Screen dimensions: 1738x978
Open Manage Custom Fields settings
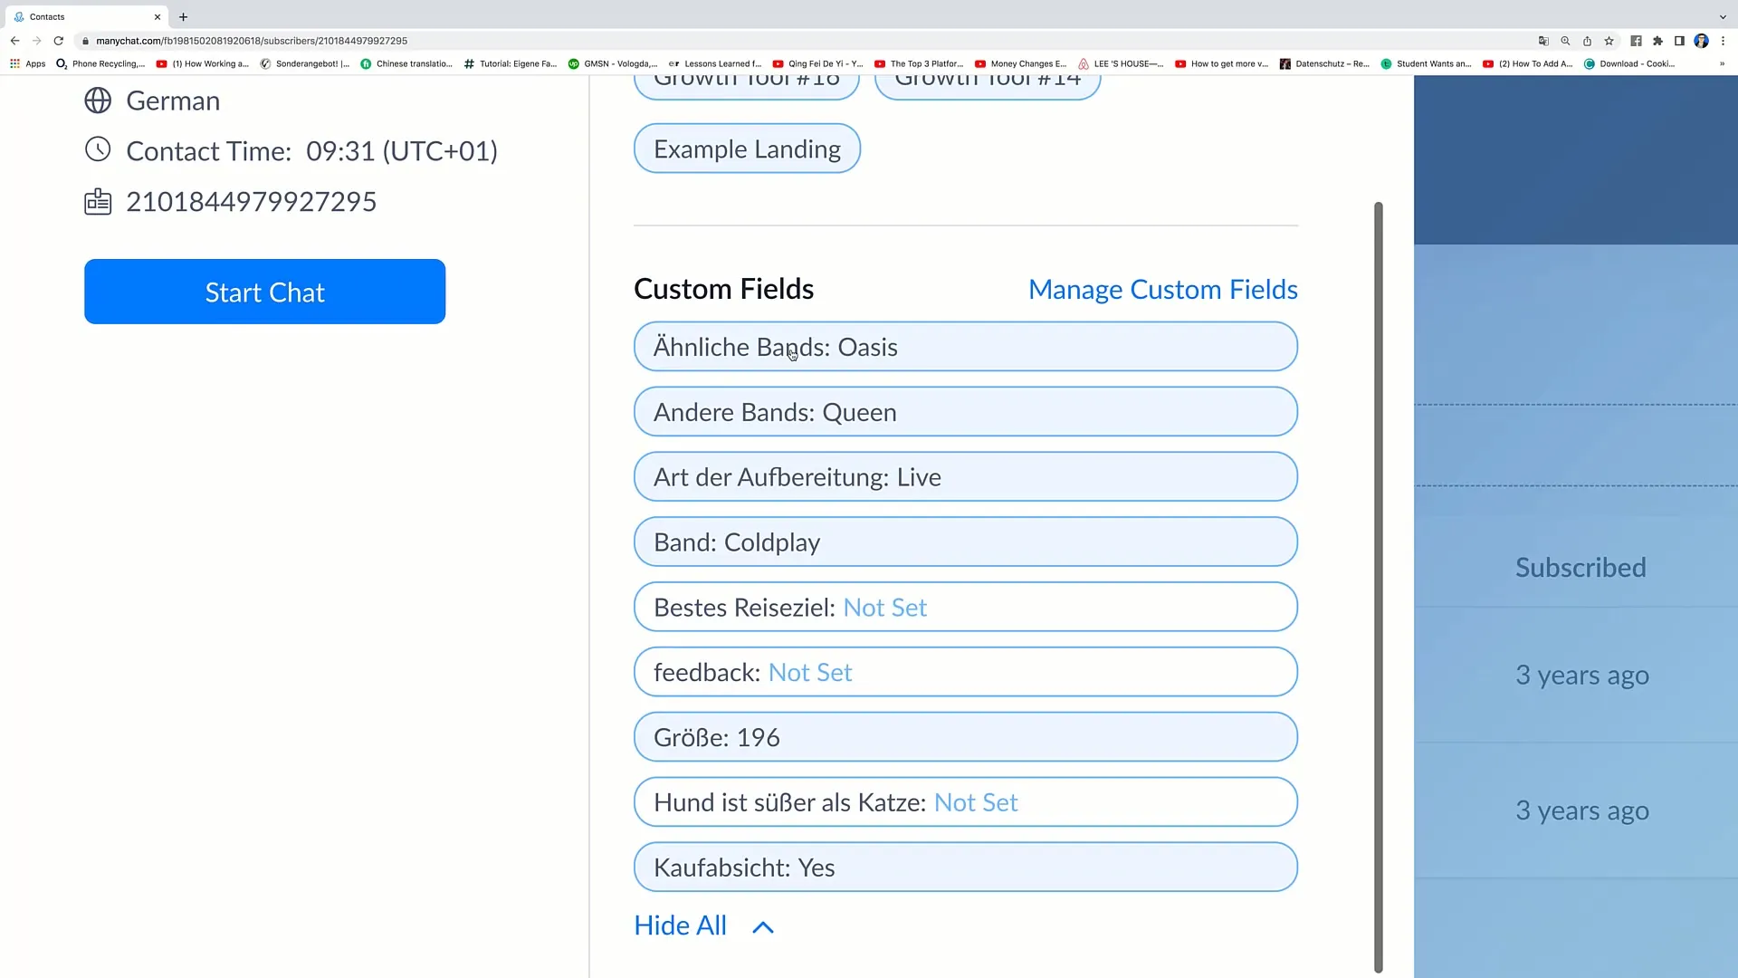pyautogui.click(x=1162, y=289)
